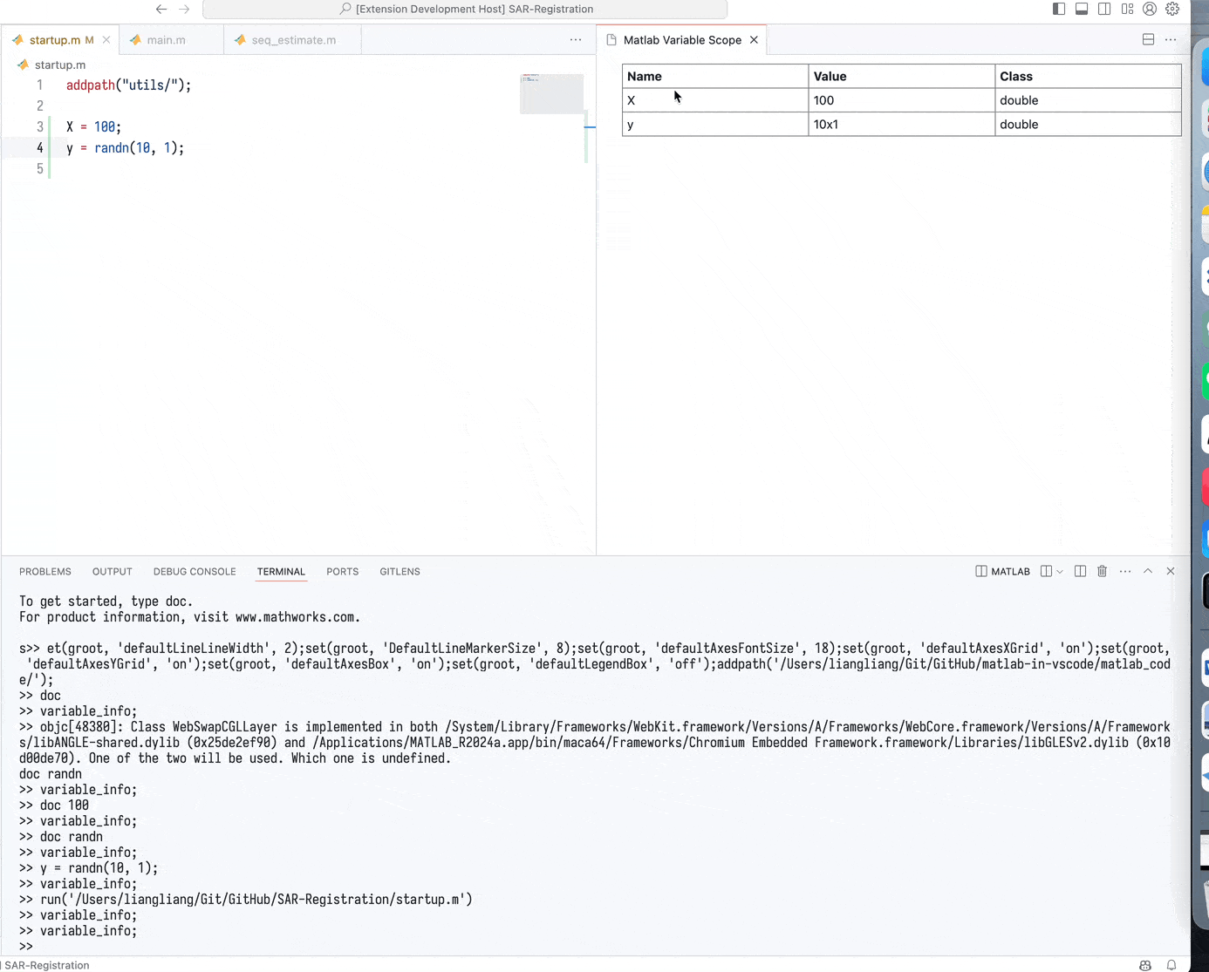Open editor More Actions beside seq_estimate.m
Screen dimensions: 1209x972
(576, 40)
